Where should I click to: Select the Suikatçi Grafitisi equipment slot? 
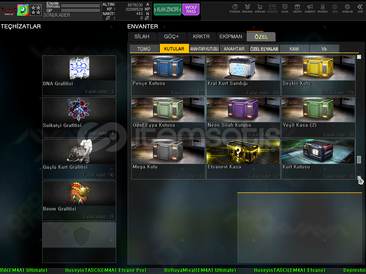[x=79, y=117]
